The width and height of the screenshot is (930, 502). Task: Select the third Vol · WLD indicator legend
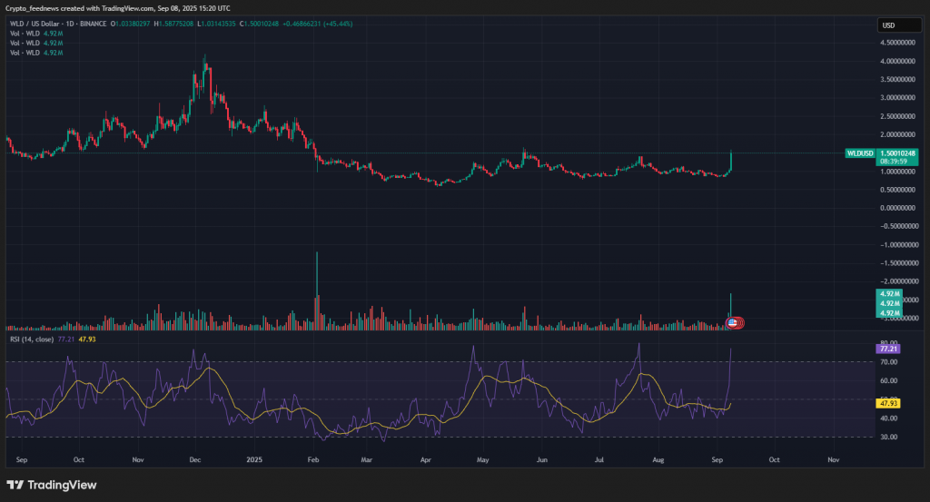click(25, 54)
